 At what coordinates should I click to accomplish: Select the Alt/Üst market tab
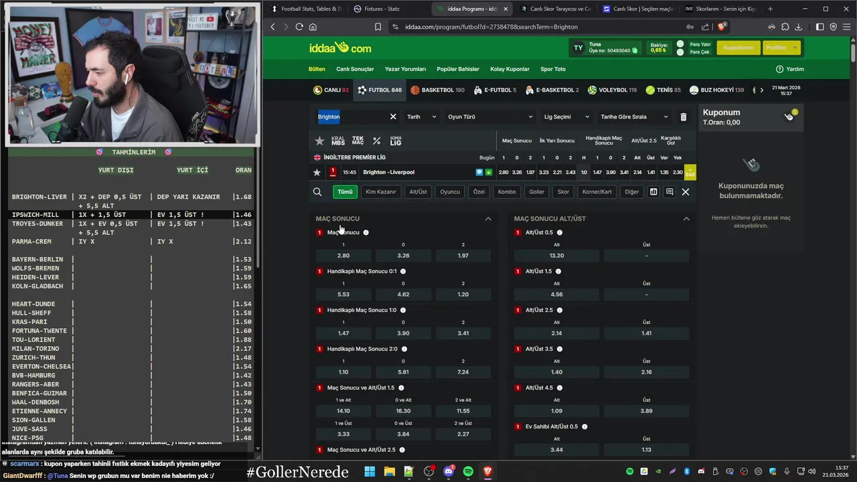(418, 191)
